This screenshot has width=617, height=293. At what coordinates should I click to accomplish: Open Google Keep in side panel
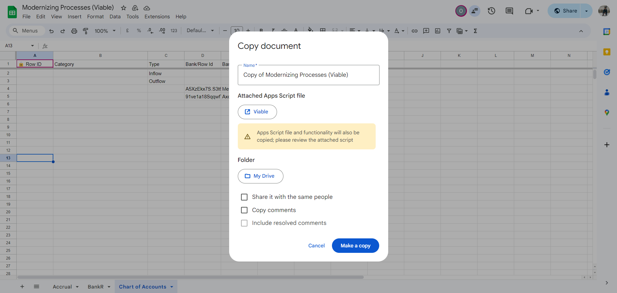[607, 52]
